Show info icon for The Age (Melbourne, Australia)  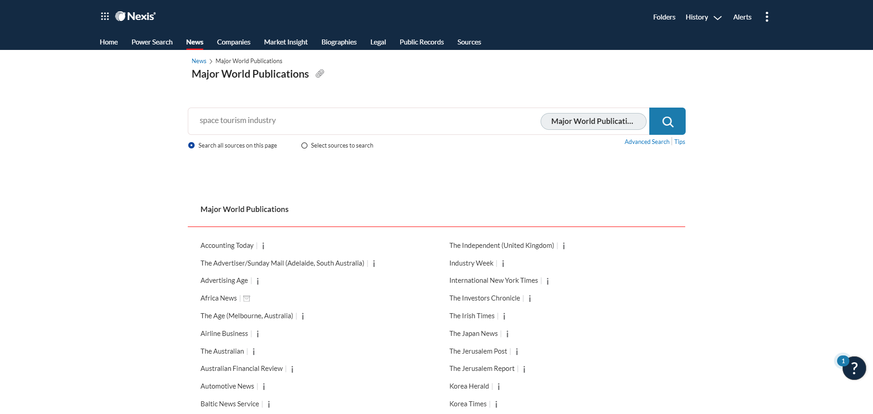point(303,316)
